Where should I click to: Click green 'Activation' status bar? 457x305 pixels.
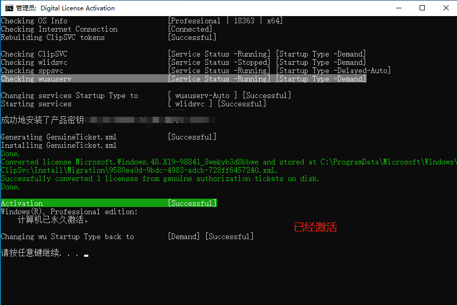pos(109,203)
